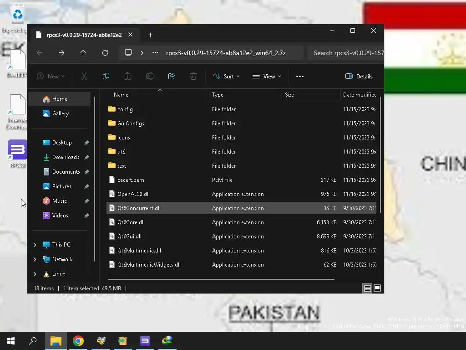Click RPCS3 purple icon on taskbar

click(x=145, y=341)
